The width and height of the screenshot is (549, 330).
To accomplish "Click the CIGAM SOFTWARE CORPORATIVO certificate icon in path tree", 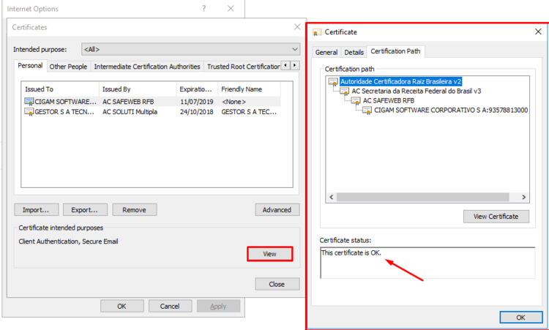I will [x=367, y=110].
